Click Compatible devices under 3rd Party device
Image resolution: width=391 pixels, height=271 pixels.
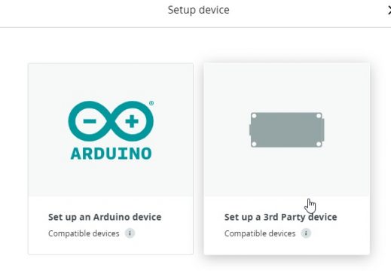click(260, 233)
